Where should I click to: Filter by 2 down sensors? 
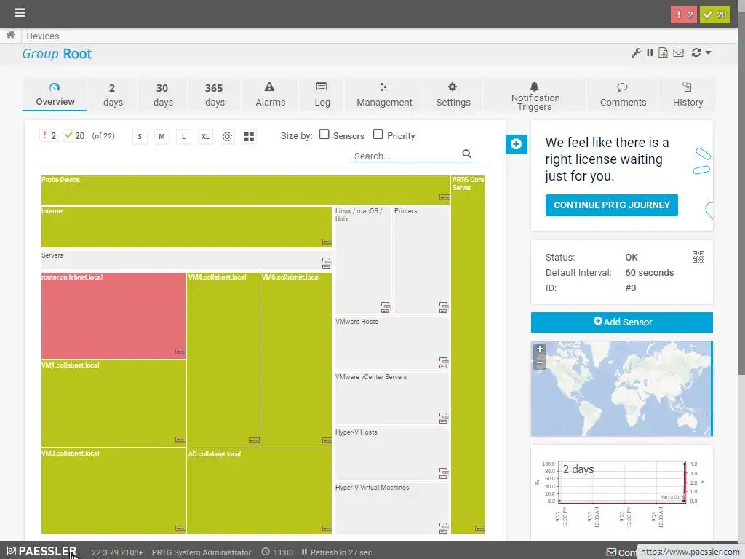coord(49,136)
